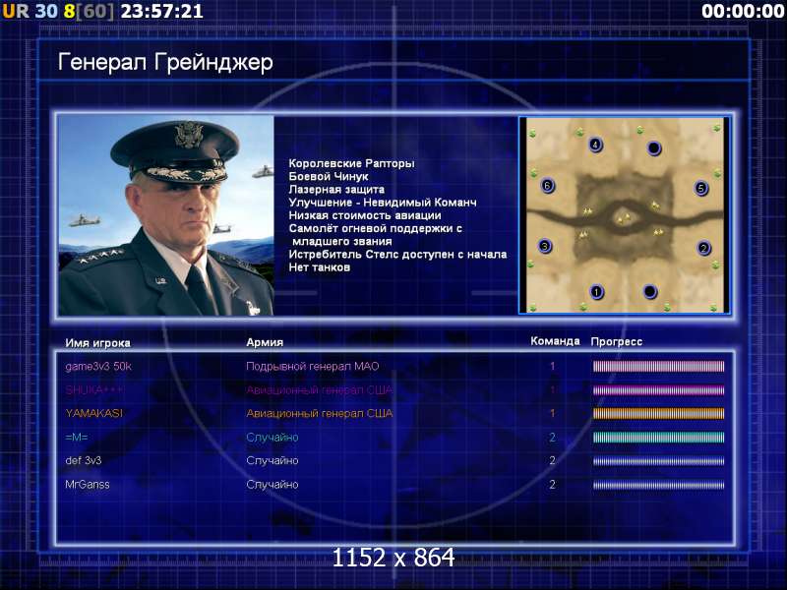
Task: Select start position 2 on the minimap
Action: click(x=703, y=248)
